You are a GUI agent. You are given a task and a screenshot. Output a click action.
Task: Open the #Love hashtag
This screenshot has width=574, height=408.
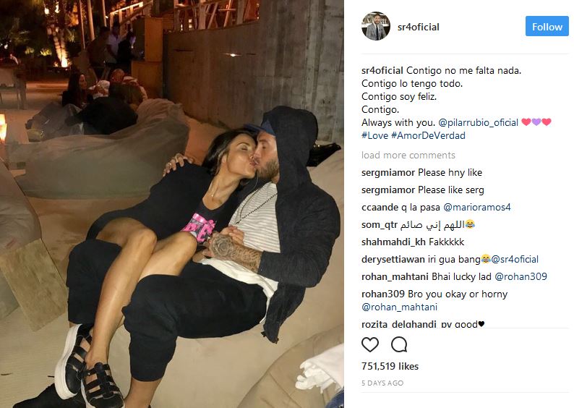click(x=374, y=135)
